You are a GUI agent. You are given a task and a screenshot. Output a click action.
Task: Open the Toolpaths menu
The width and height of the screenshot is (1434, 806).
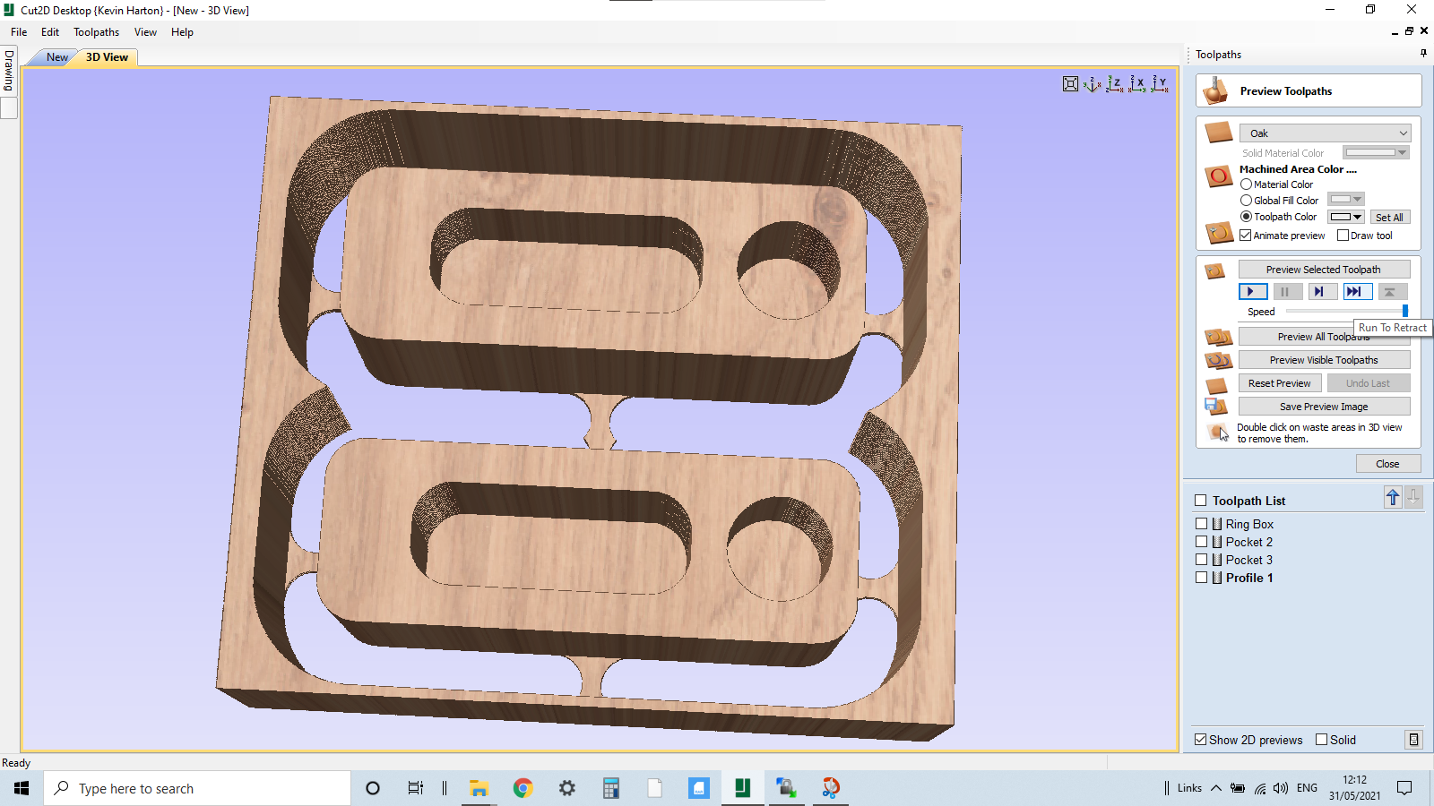click(96, 31)
